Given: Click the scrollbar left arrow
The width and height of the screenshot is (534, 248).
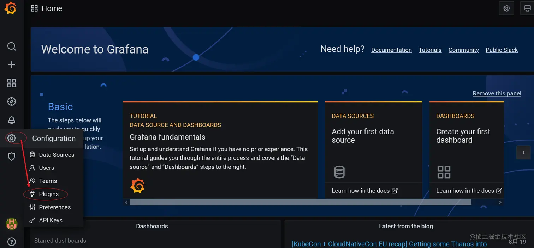Looking at the screenshot, I should coord(126,202).
